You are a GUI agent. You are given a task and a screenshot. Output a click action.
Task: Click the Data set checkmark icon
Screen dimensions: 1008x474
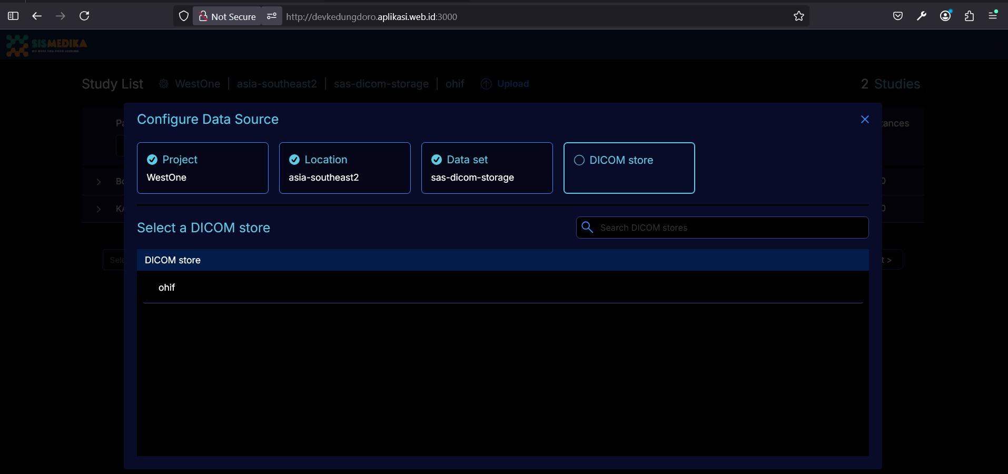(437, 160)
